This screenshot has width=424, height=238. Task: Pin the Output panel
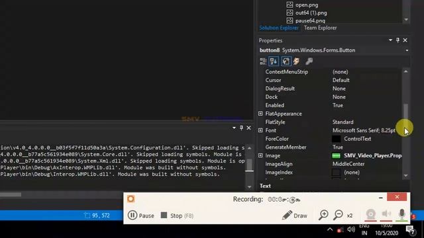click(x=241, y=128)
